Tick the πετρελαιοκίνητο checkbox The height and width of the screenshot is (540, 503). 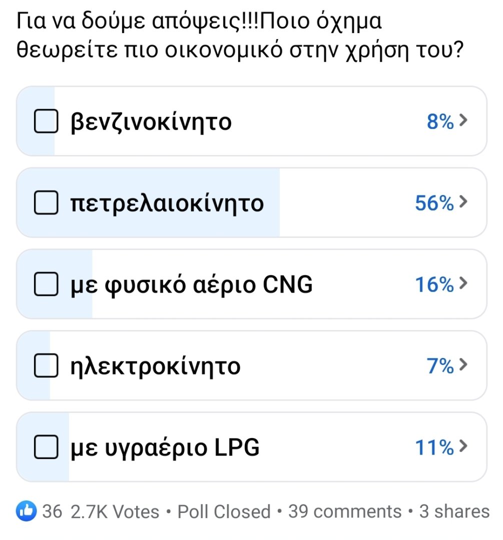46,203
